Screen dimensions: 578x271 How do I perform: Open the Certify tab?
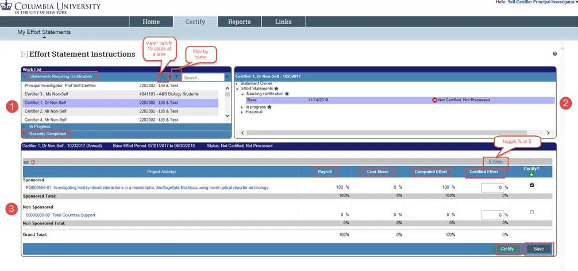tap(195, 22)
